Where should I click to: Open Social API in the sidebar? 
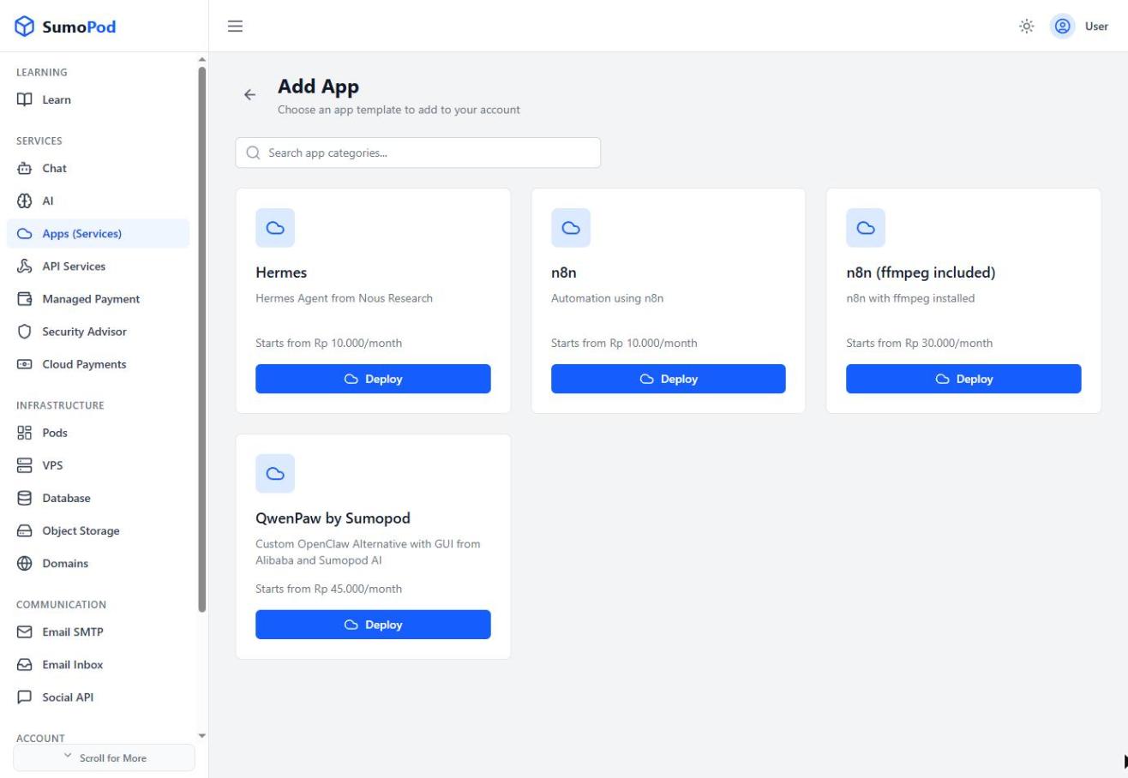pos(98,697)
